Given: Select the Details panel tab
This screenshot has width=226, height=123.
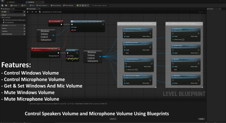Looking at the screenshot, I should pyautogui.click(x=211, y=9).
